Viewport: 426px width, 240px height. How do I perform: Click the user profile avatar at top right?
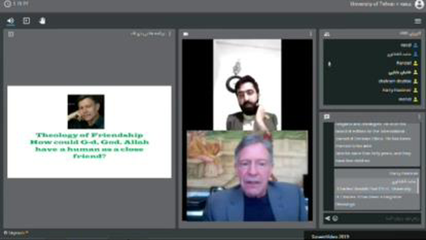coord(419,4)
